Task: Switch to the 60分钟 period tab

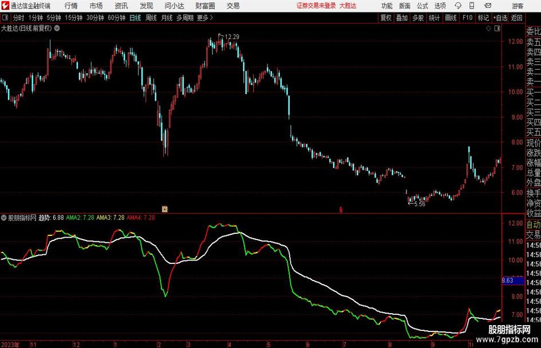Action: point(116,18)
